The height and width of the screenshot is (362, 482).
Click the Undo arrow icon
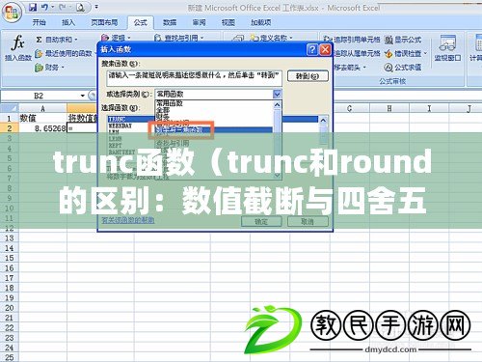click(x=45, y=7)
